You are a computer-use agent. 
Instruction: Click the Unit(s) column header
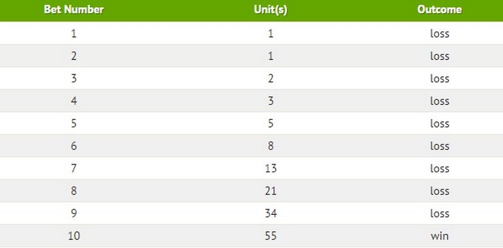pos(270,10)
